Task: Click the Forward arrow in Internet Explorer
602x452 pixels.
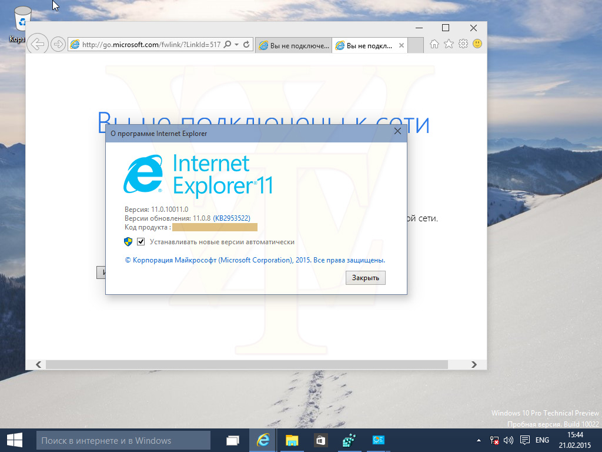Action: [x=58, y=44]
